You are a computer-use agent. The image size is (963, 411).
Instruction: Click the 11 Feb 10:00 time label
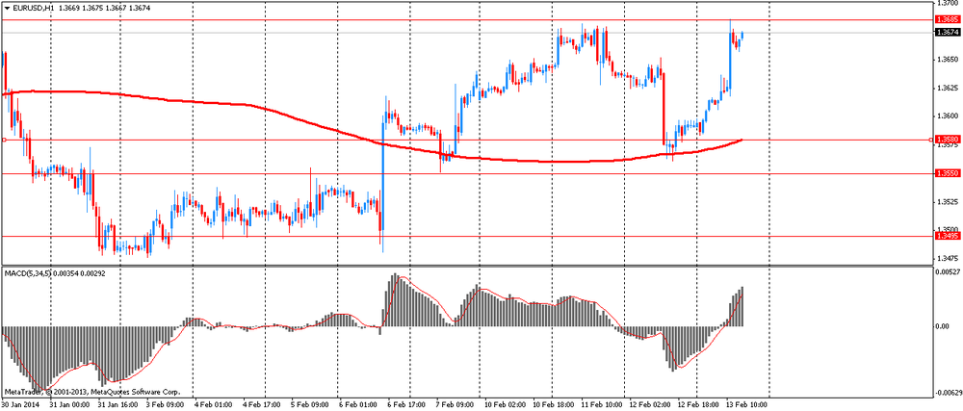click(x=604, y=405)
